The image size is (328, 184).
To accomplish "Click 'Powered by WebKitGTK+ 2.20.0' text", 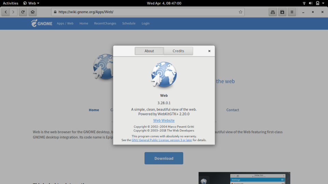I will coord(164,114).
